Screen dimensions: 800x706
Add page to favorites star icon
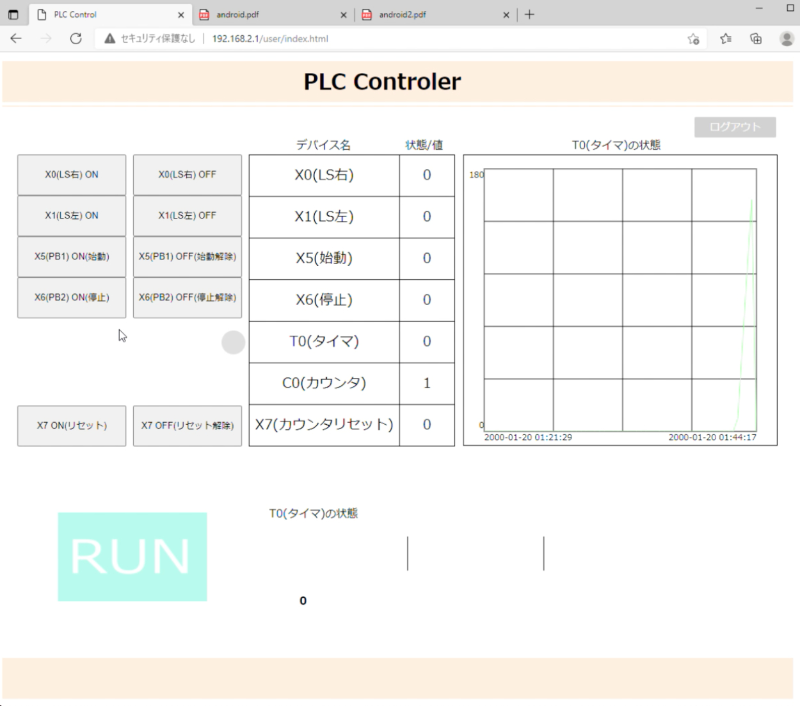[x=693, y=39]
